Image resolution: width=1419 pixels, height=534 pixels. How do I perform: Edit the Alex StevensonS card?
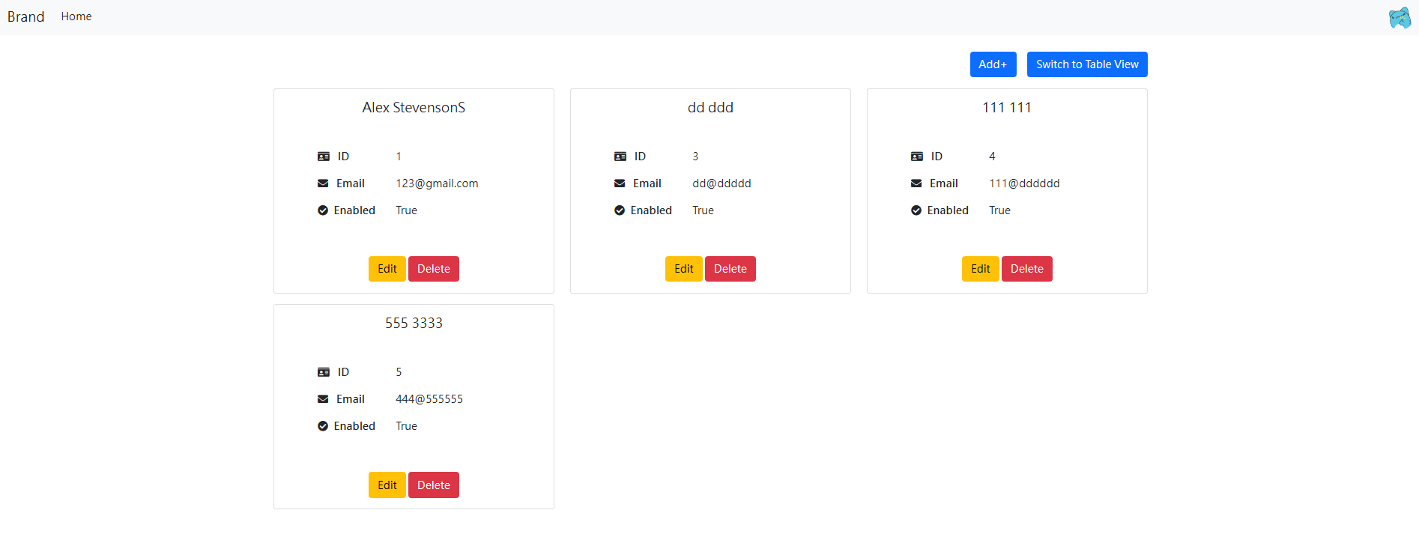pos(387,269)
